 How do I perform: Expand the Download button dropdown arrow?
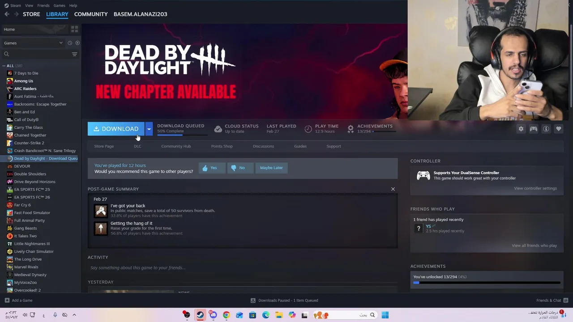click(149, 129)
